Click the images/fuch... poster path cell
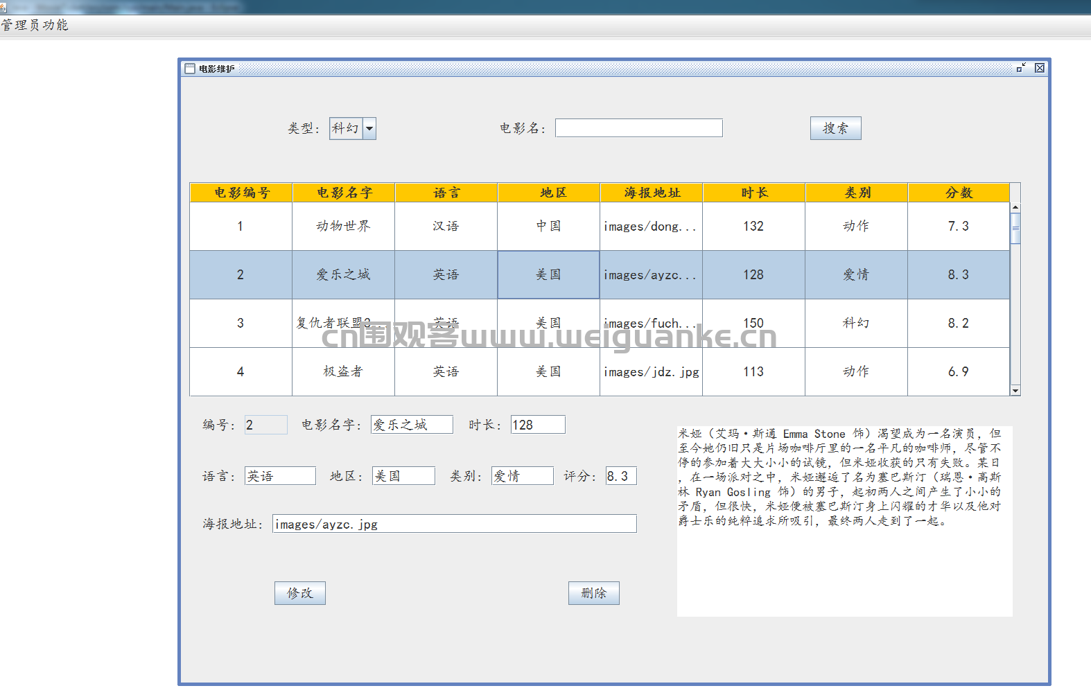The height and width of the screenshot is (695, 1091). tap(652, 324)
